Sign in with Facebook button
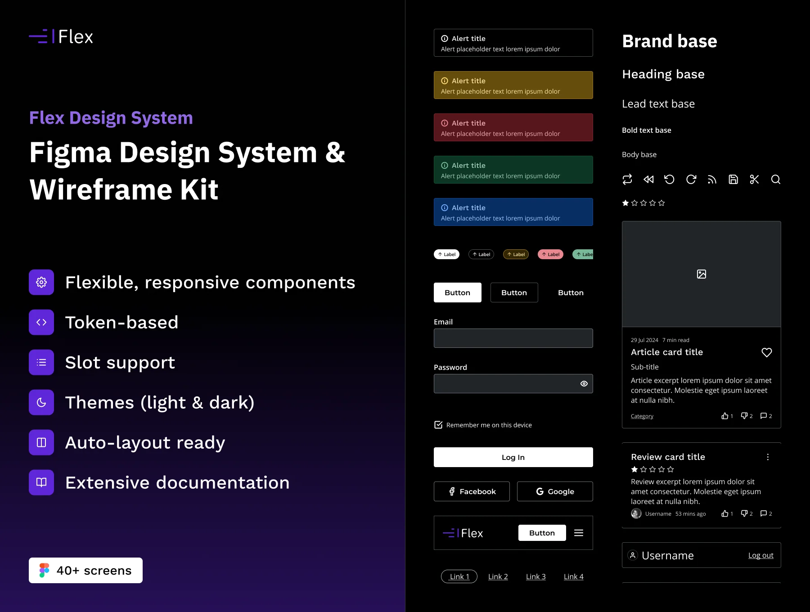This screenshot has width=810, height=612. click(472, 491)
